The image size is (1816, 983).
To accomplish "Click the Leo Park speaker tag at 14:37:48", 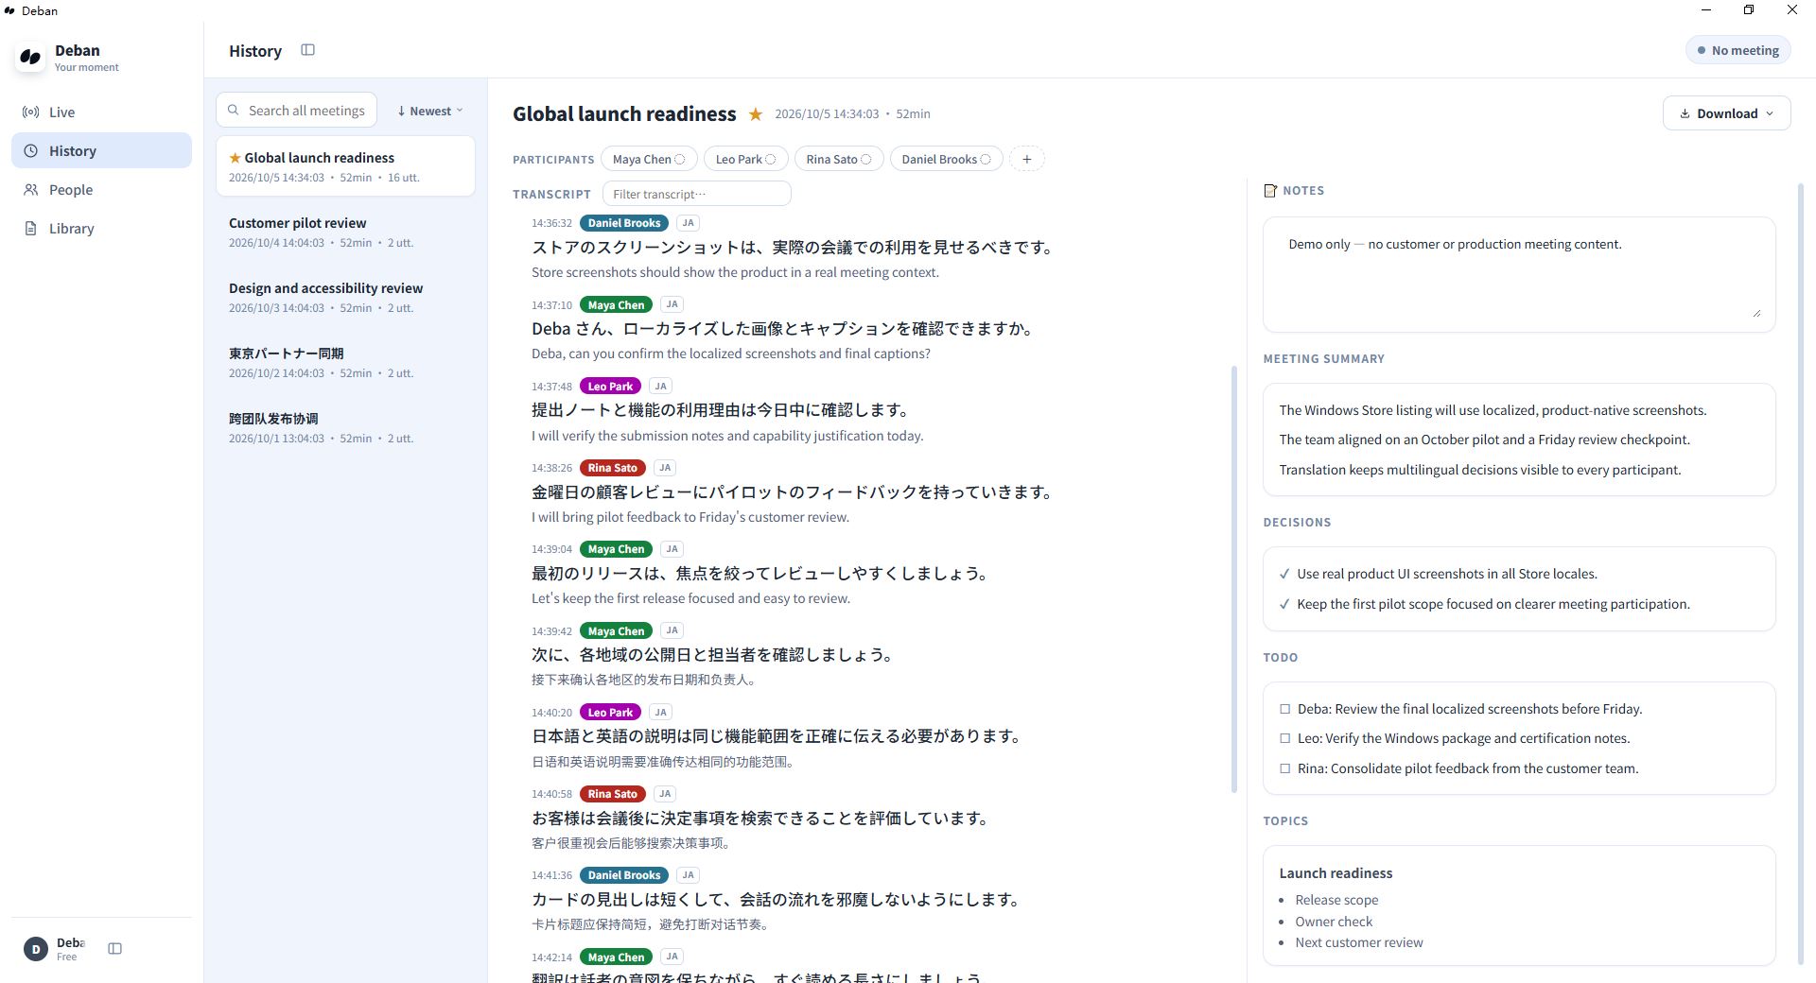I will coord(610,387).
